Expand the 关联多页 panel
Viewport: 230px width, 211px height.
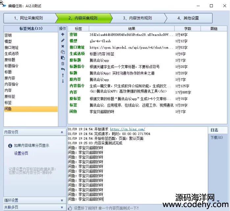pyautogui.click(x=62, y=207)
